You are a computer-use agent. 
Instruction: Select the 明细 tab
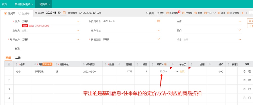(8, 58)
